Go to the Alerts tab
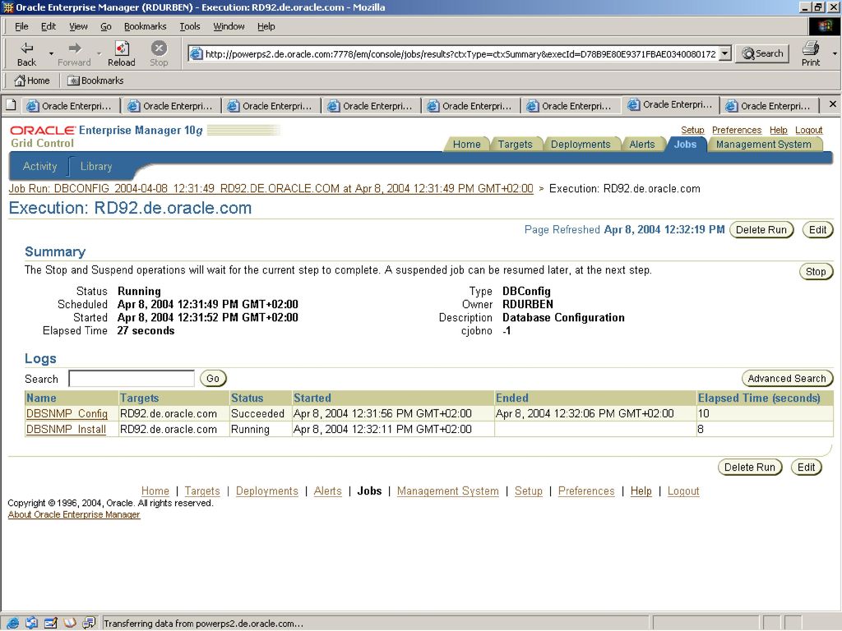The image size is (842, 631). (x=641, y=145)
